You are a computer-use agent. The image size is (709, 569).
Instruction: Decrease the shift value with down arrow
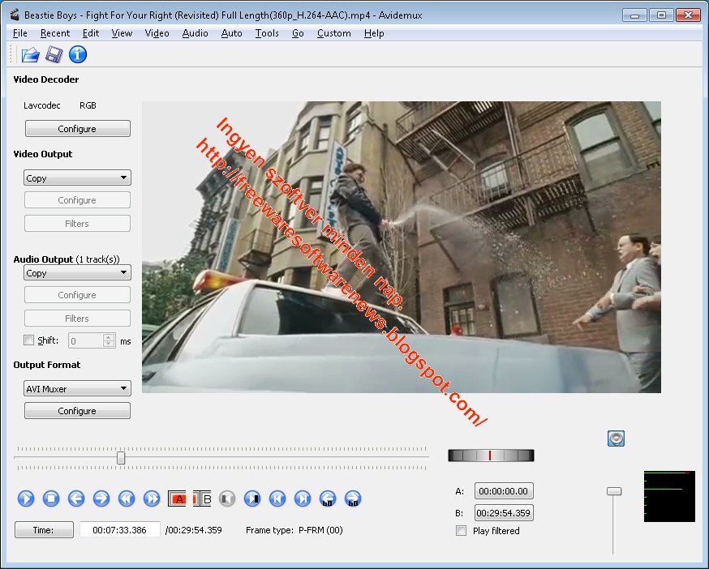pos(109,344)
